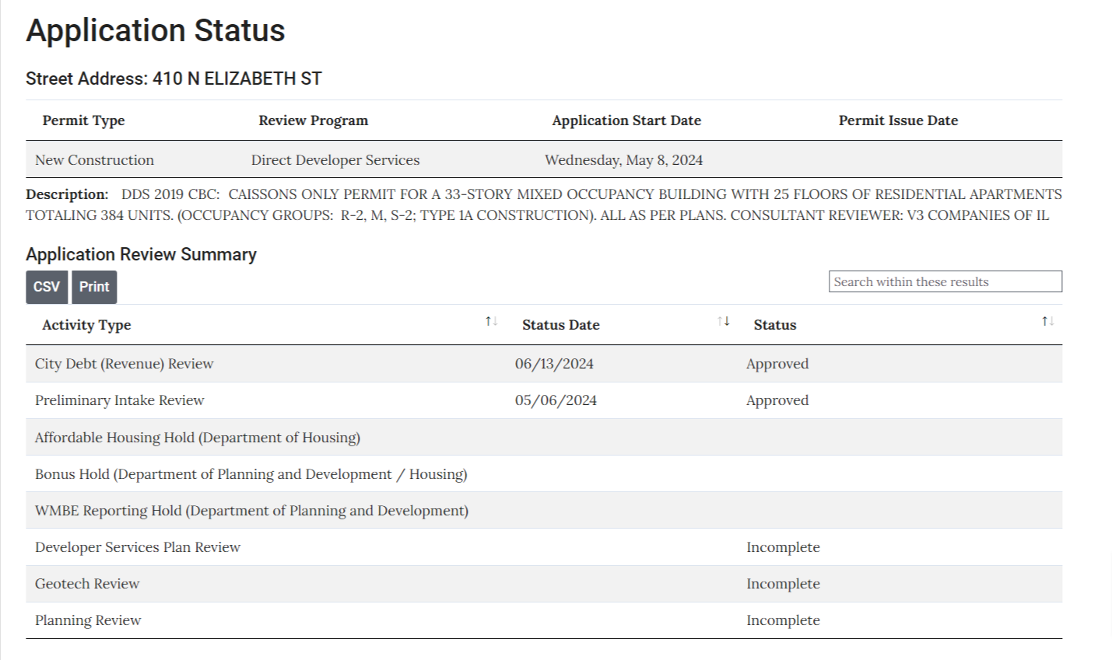
Task: Select Affordable Housing Hold (Department of Housing)
Action: [x=198, y=438]
